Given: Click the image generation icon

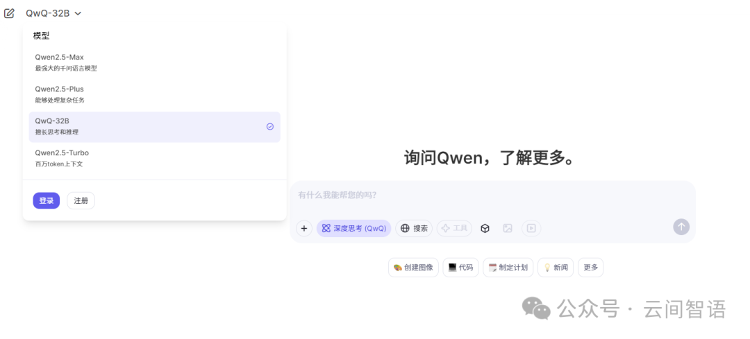Looking at the screenshot, I should point(508,228).
